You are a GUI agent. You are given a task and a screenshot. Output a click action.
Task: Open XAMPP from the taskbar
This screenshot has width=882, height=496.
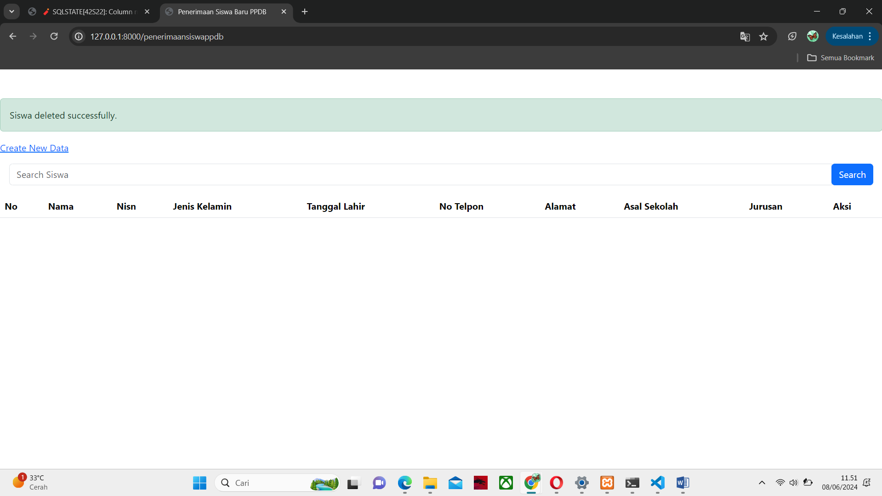(x=607, y=483)
